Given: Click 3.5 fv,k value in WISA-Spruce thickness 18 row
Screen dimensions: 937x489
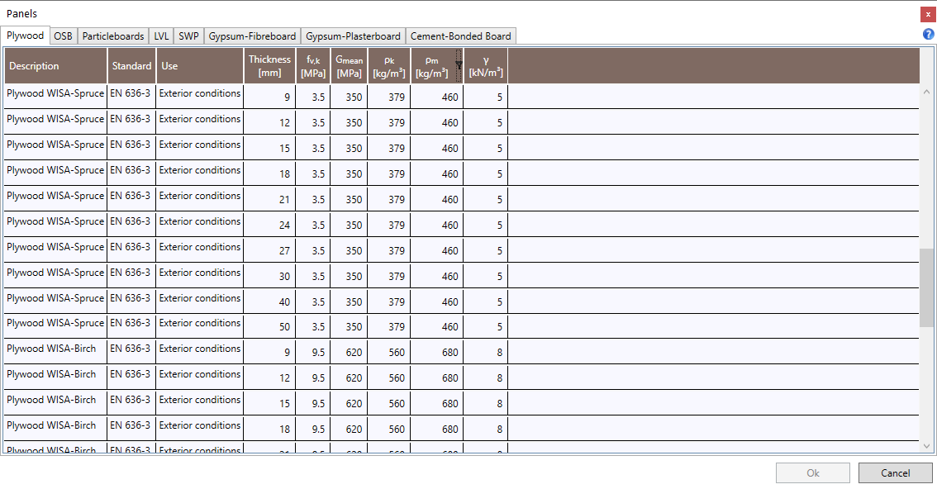Looking at the screenshot, I should click(318, 173).
